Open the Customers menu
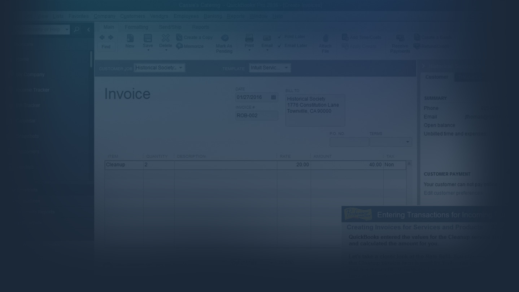This screenshot has width=519, height=292. [x=133, y=16]
